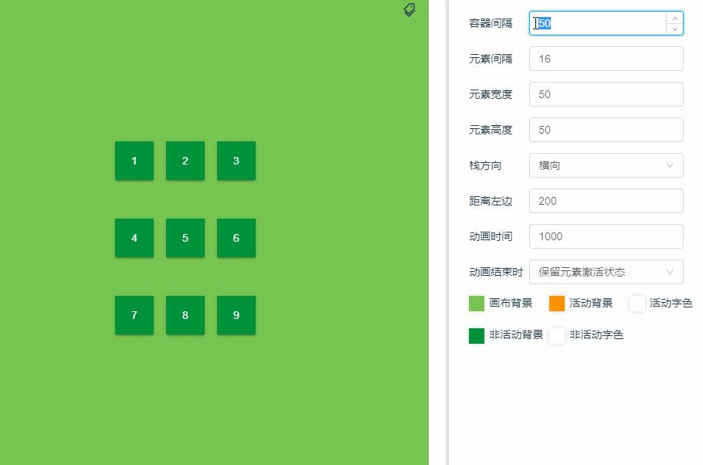
Task: Open the orange 活动背景 color swatch
Action: pyautogui.click(x=557, y=304)
